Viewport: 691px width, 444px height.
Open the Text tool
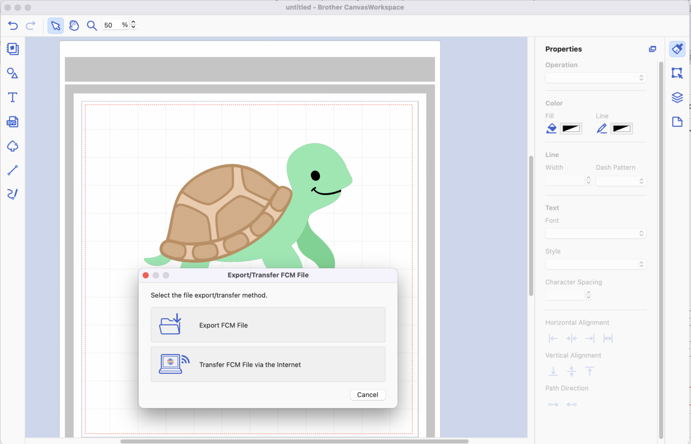12,97
